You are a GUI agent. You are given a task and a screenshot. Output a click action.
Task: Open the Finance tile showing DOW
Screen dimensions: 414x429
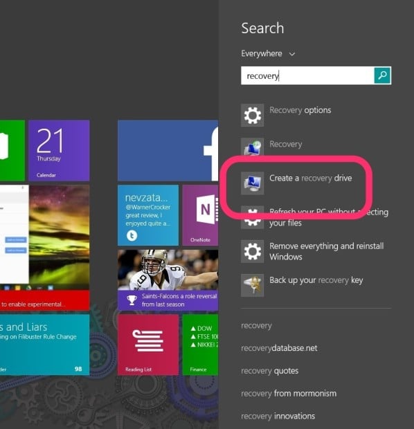click(x=200, y=345)
